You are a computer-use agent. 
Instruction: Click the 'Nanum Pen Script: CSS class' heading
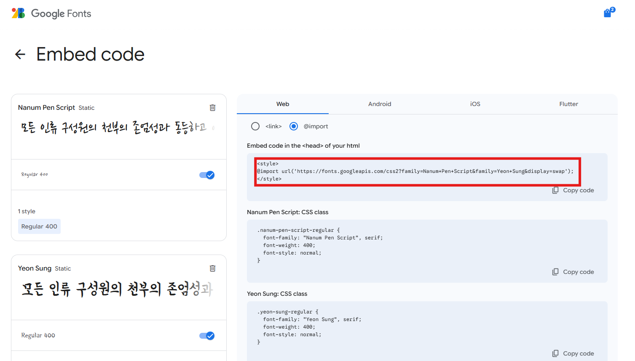coord(288,212)
